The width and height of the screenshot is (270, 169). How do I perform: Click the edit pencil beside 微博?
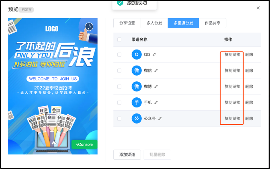[x=156, y=87]
